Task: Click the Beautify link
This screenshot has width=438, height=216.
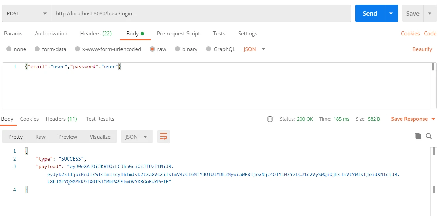Action: [x=422, y=49]
